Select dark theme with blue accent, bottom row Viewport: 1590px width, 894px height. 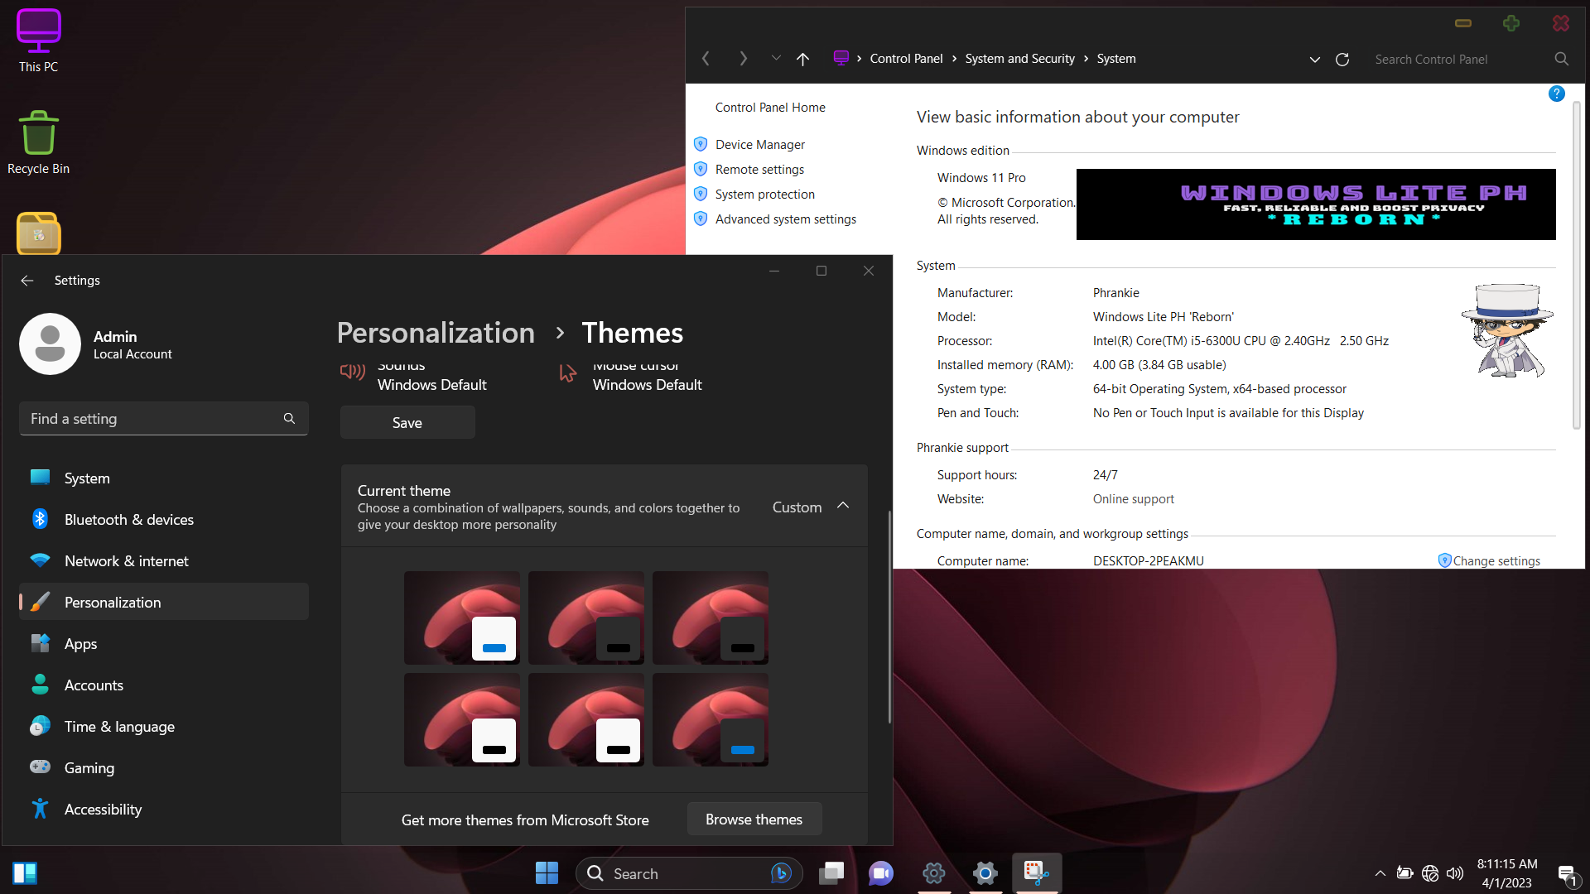(711, 719)
